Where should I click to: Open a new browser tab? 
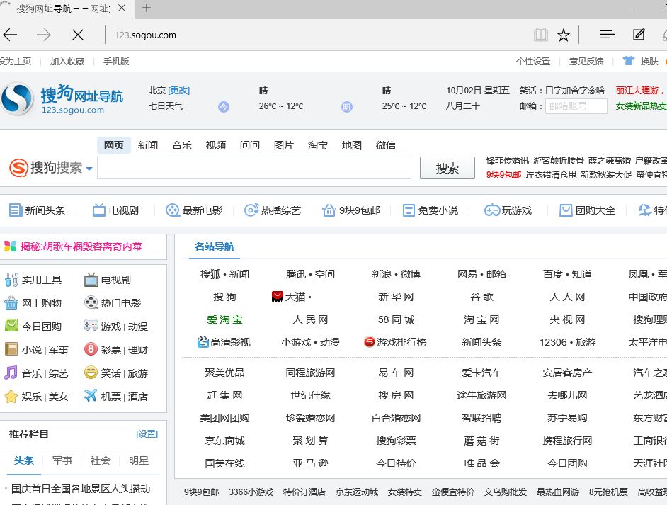(x=147, y=8)
